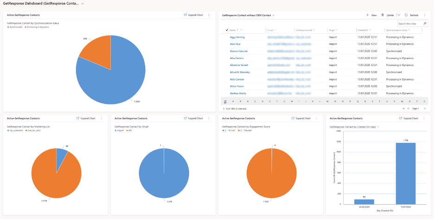Expand the Engagement Score chart

[x=301, y=118]
